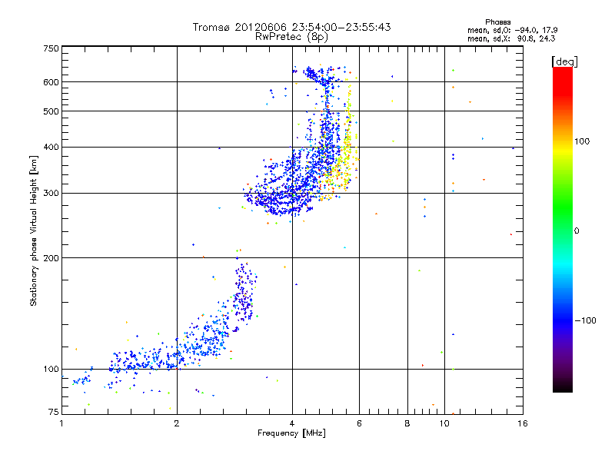Click the 'Stationary phase Virtual Height [km]' axis label
The image size is (615, 461).
point(34,230)
